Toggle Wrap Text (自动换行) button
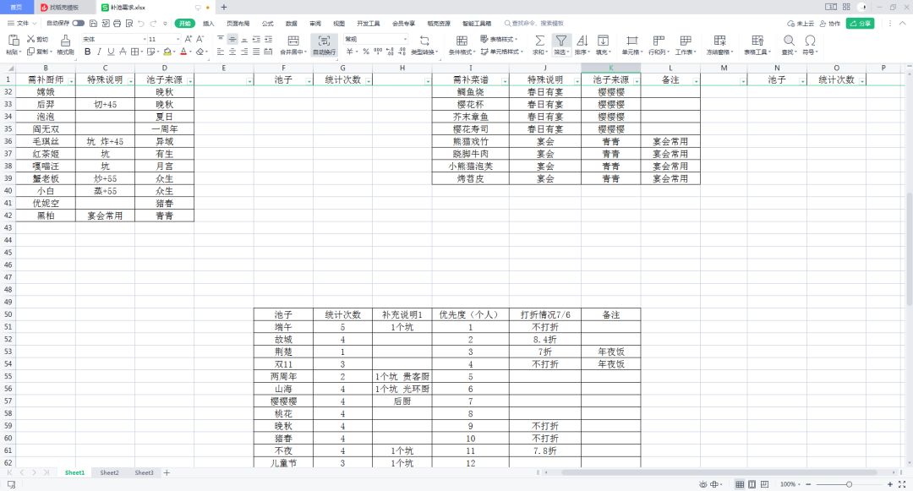The width and height of the screenshot is (913, 491). coord(325,41)
